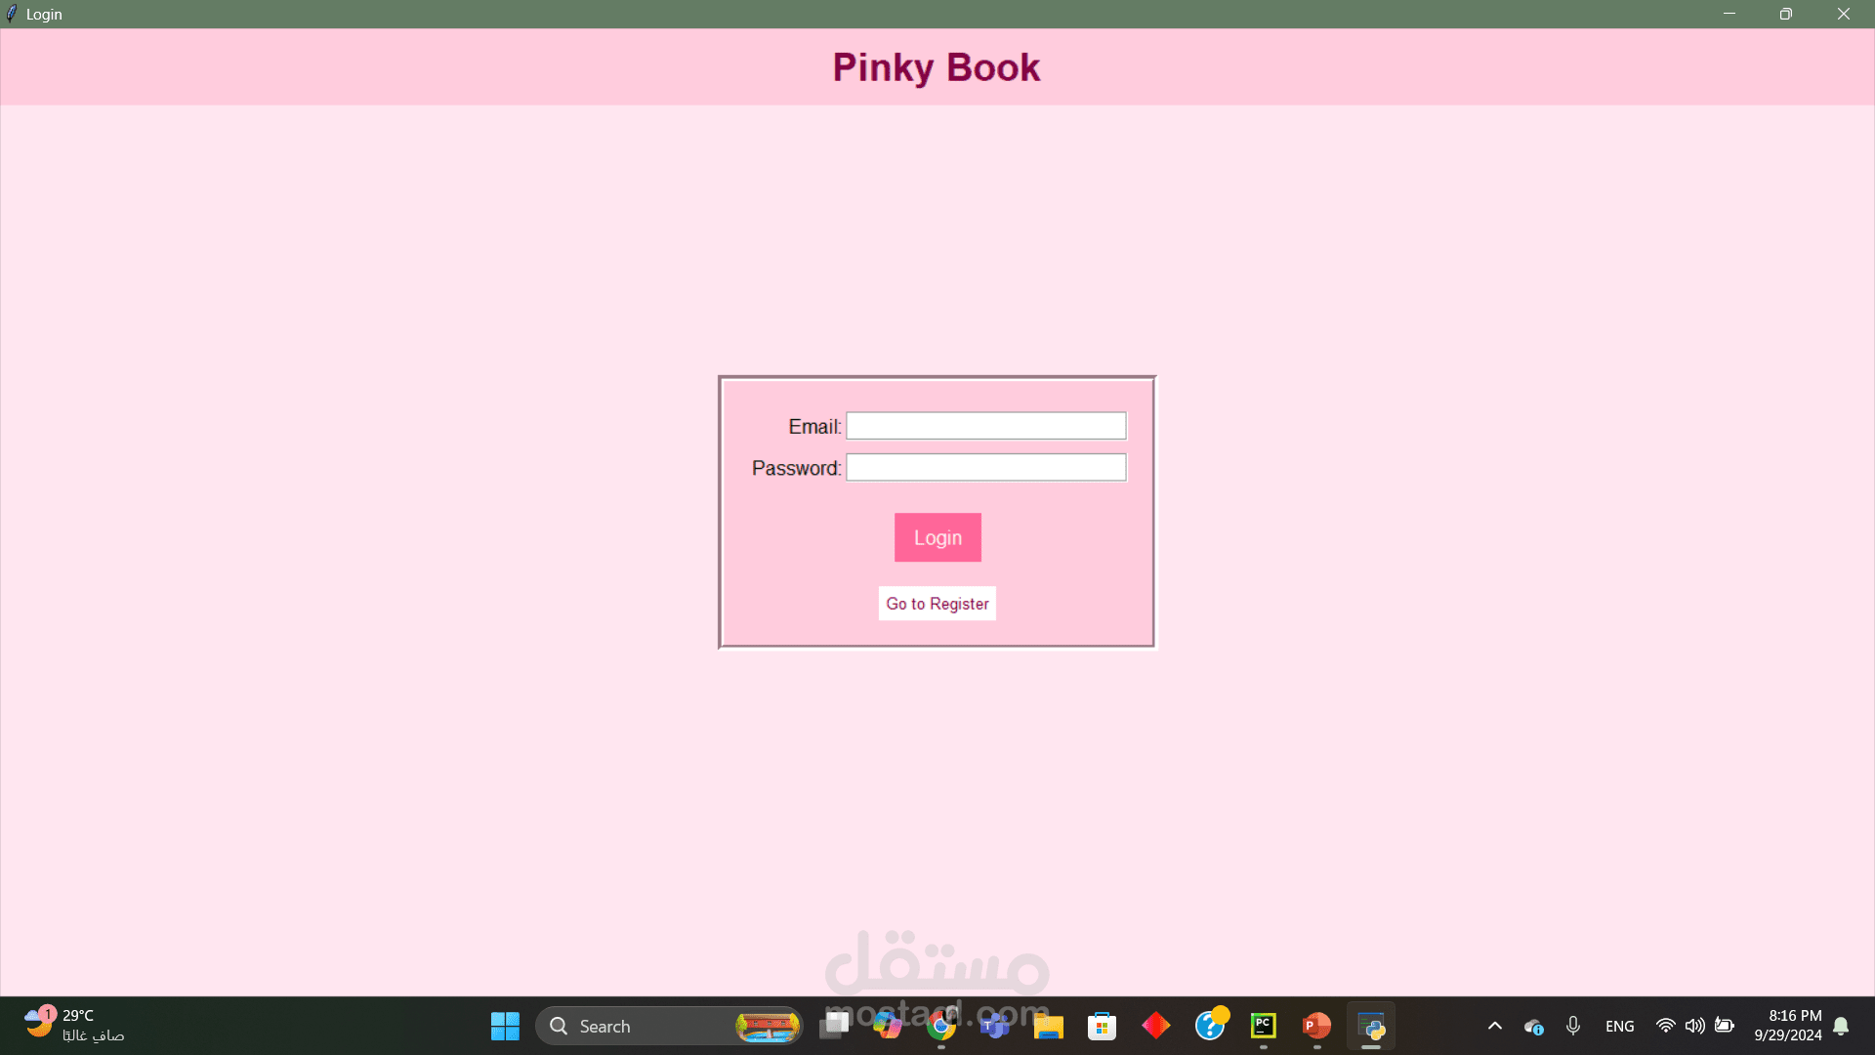Click the Password input field

click(985, 468)
